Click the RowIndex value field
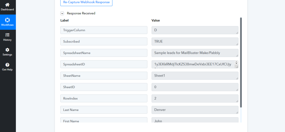The image size is (285, 132). click(x=195, y=98)
